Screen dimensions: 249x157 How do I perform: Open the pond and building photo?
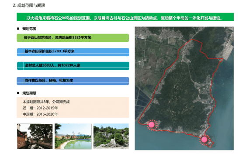[x=73, y=136]
